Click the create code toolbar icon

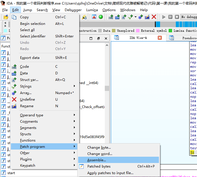[111, 17]
